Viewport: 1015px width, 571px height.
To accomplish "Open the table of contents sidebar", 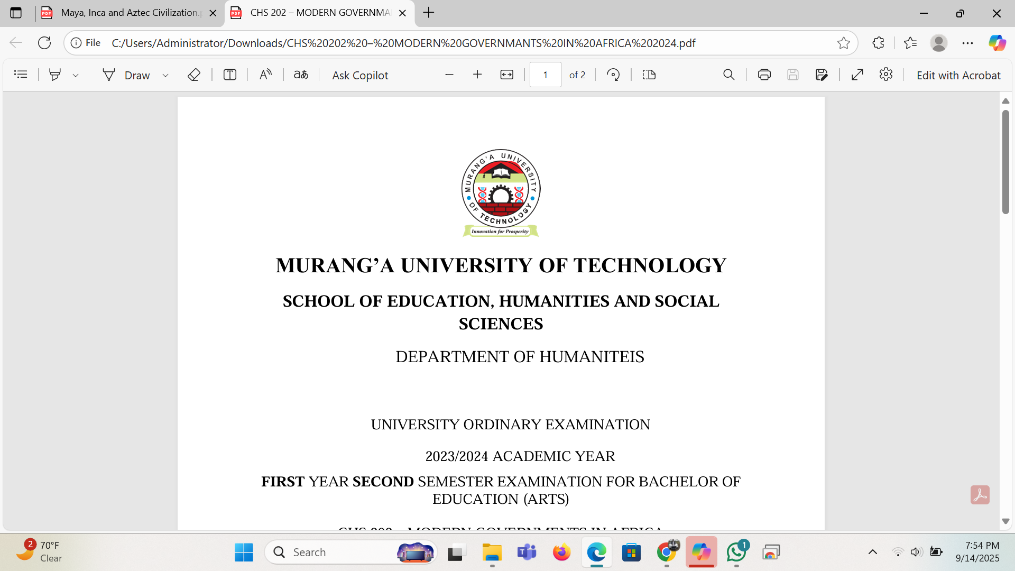I will (x=21, y=75).
